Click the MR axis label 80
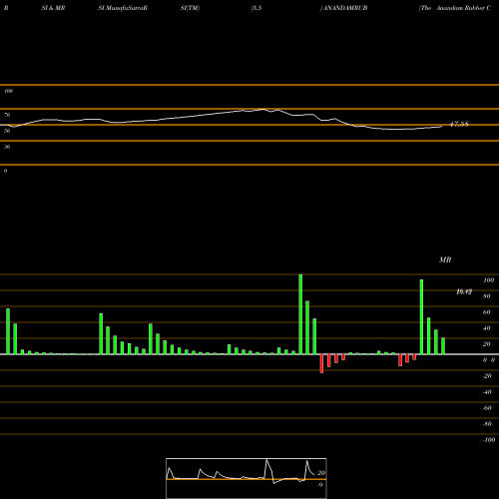 [487, 296]
